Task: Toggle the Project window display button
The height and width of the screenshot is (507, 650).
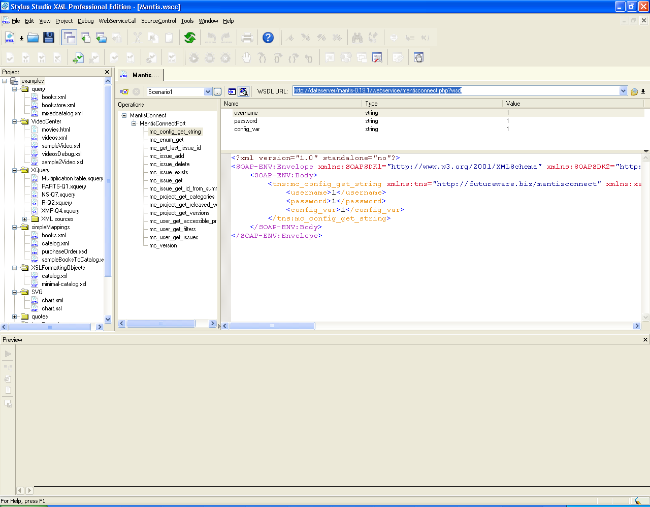Action: (x=70, y=38)
